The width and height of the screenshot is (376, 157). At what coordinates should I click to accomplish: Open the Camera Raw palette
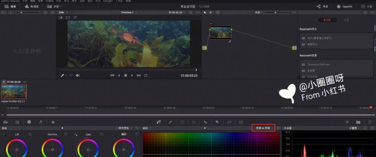click(x=6, y=122)
